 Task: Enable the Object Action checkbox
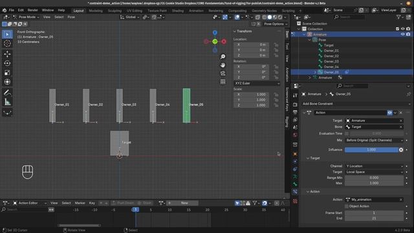point(347,206)
